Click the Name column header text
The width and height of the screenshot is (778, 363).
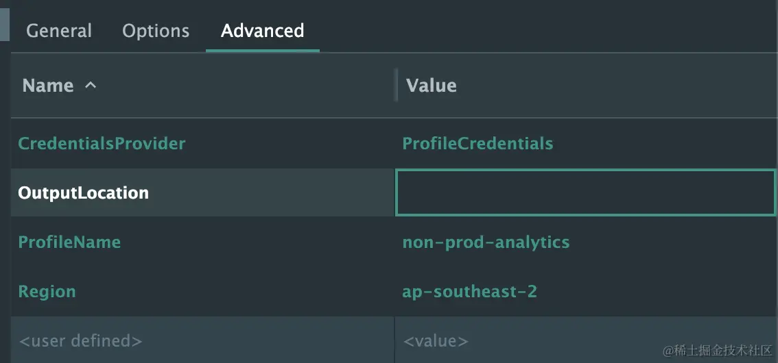coord(48,86)
